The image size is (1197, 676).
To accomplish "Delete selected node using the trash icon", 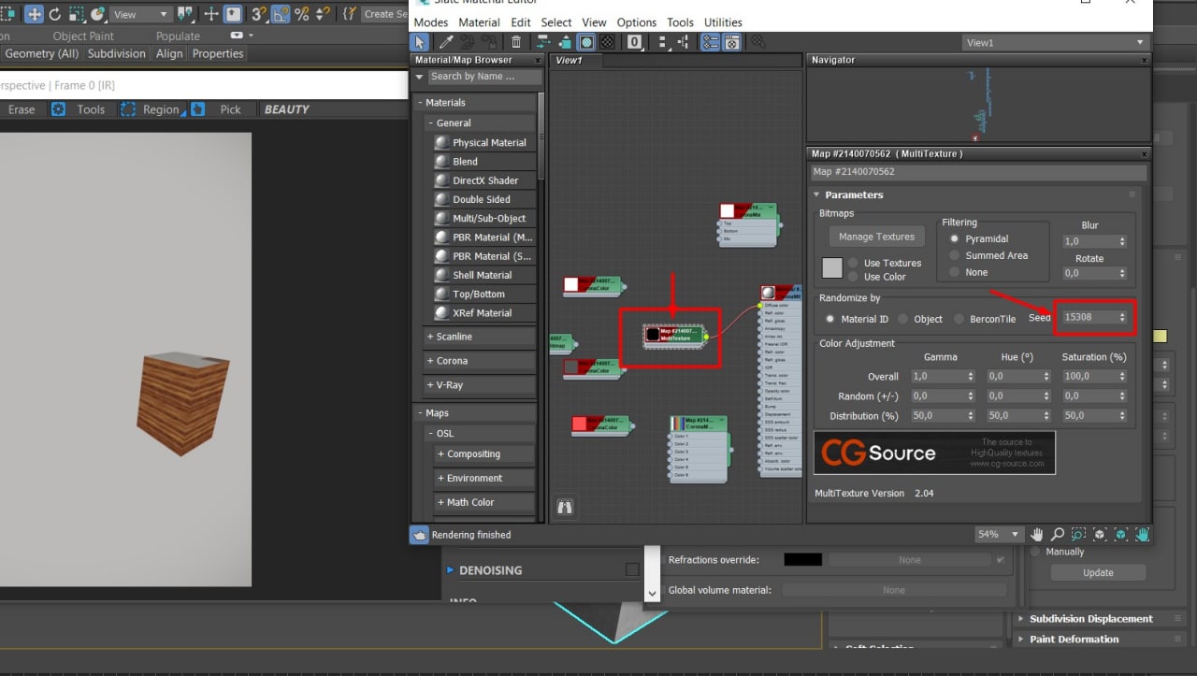I will 516,42.
